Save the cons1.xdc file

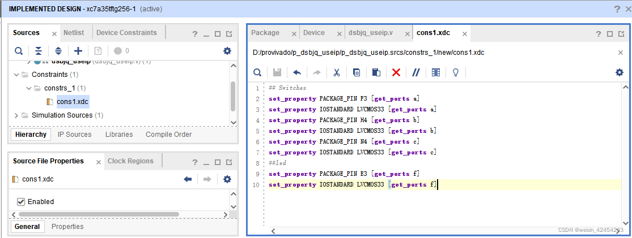pyautogui.click(x=277, y=72)
